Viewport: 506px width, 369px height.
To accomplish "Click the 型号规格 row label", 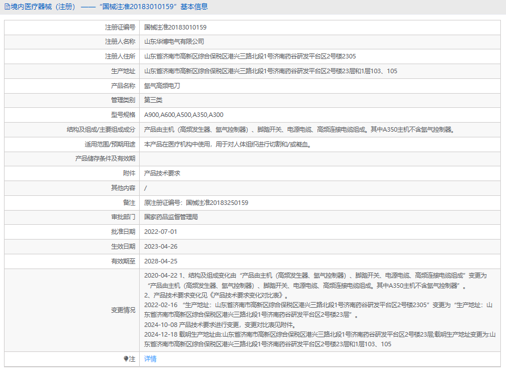I will tap(123, 115).
